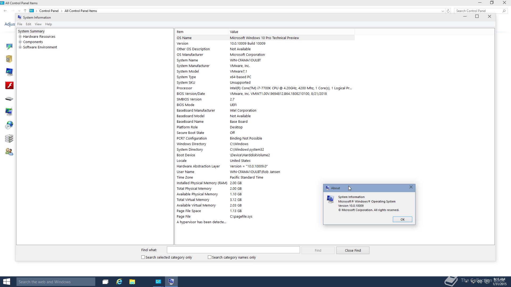The width and height of the screenshot is (511, 287).
Task: Expand Hardware Resources tree node
Action: pos(20,37)
